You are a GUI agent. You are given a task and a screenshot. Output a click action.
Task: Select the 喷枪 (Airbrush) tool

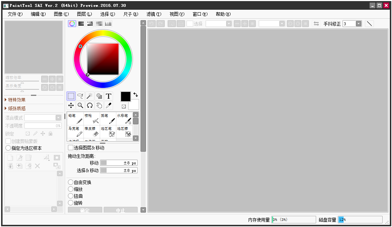pyautogui.click(x=92, y=118)
